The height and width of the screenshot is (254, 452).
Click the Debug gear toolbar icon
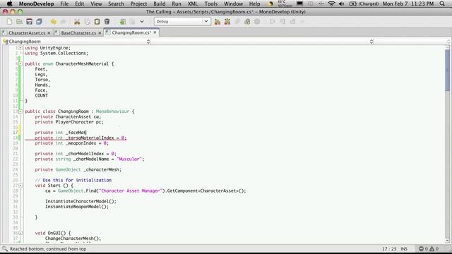coord(247,22)
